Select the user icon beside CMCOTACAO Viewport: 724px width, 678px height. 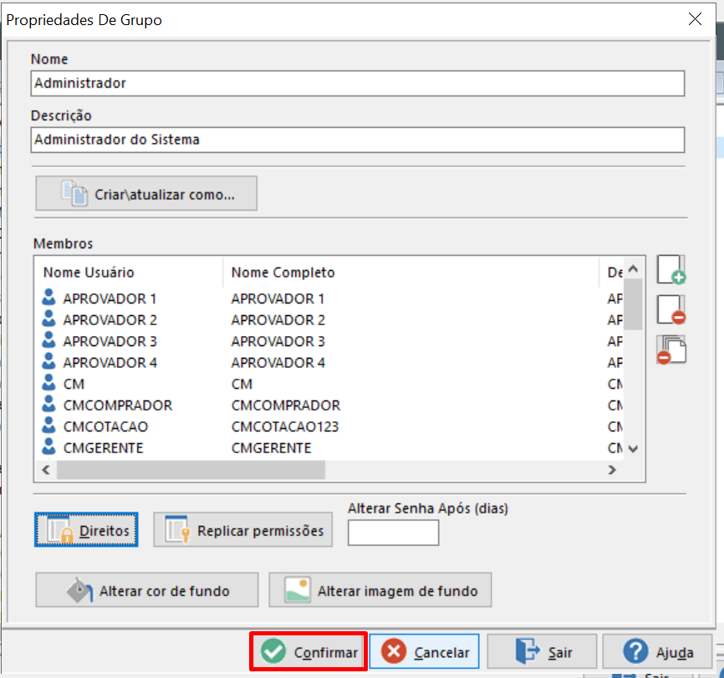[48, 426]
